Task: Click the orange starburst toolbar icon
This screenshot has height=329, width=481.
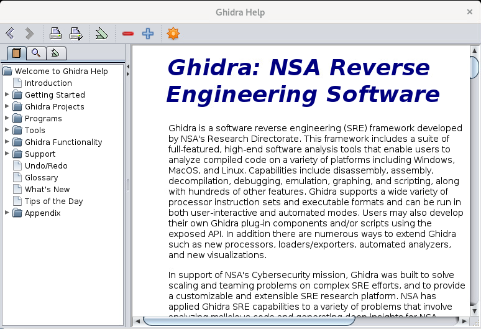Action: coord(173,34)
